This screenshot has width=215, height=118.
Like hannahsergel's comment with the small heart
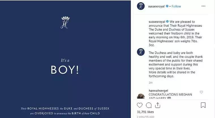tap(201, 92)
